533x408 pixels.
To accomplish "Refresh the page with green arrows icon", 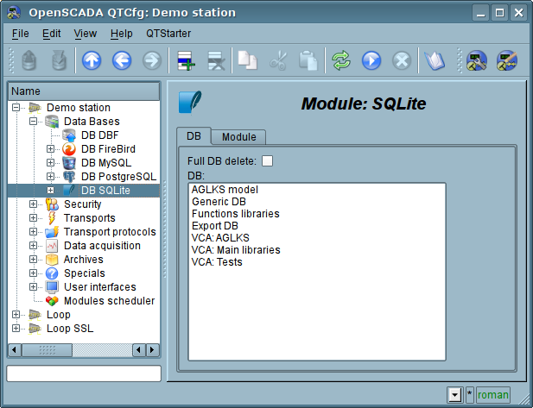I will (x=341, y=60).
